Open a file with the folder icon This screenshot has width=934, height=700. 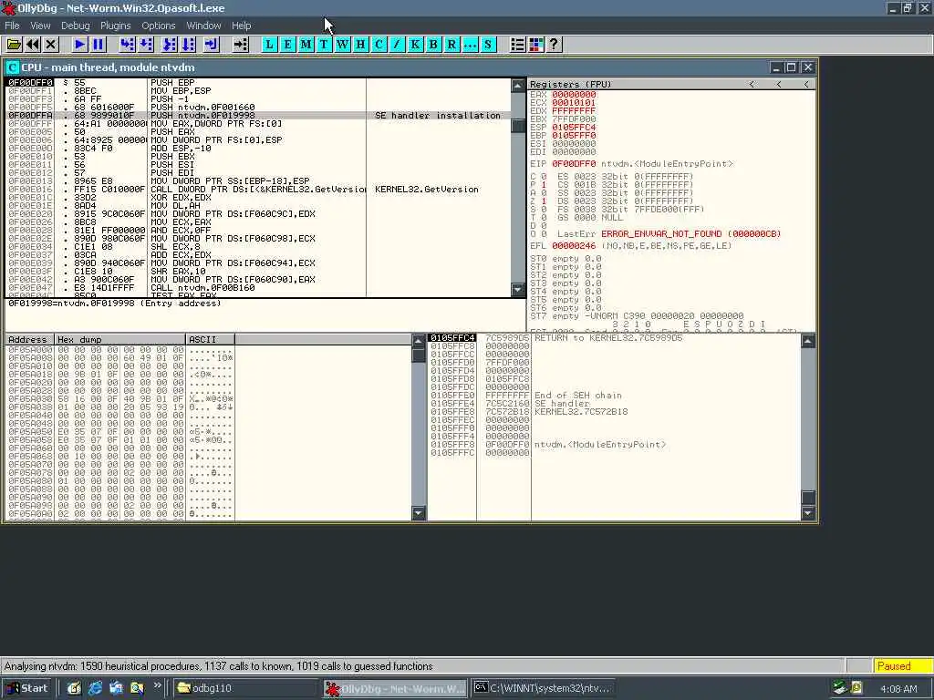14,44
